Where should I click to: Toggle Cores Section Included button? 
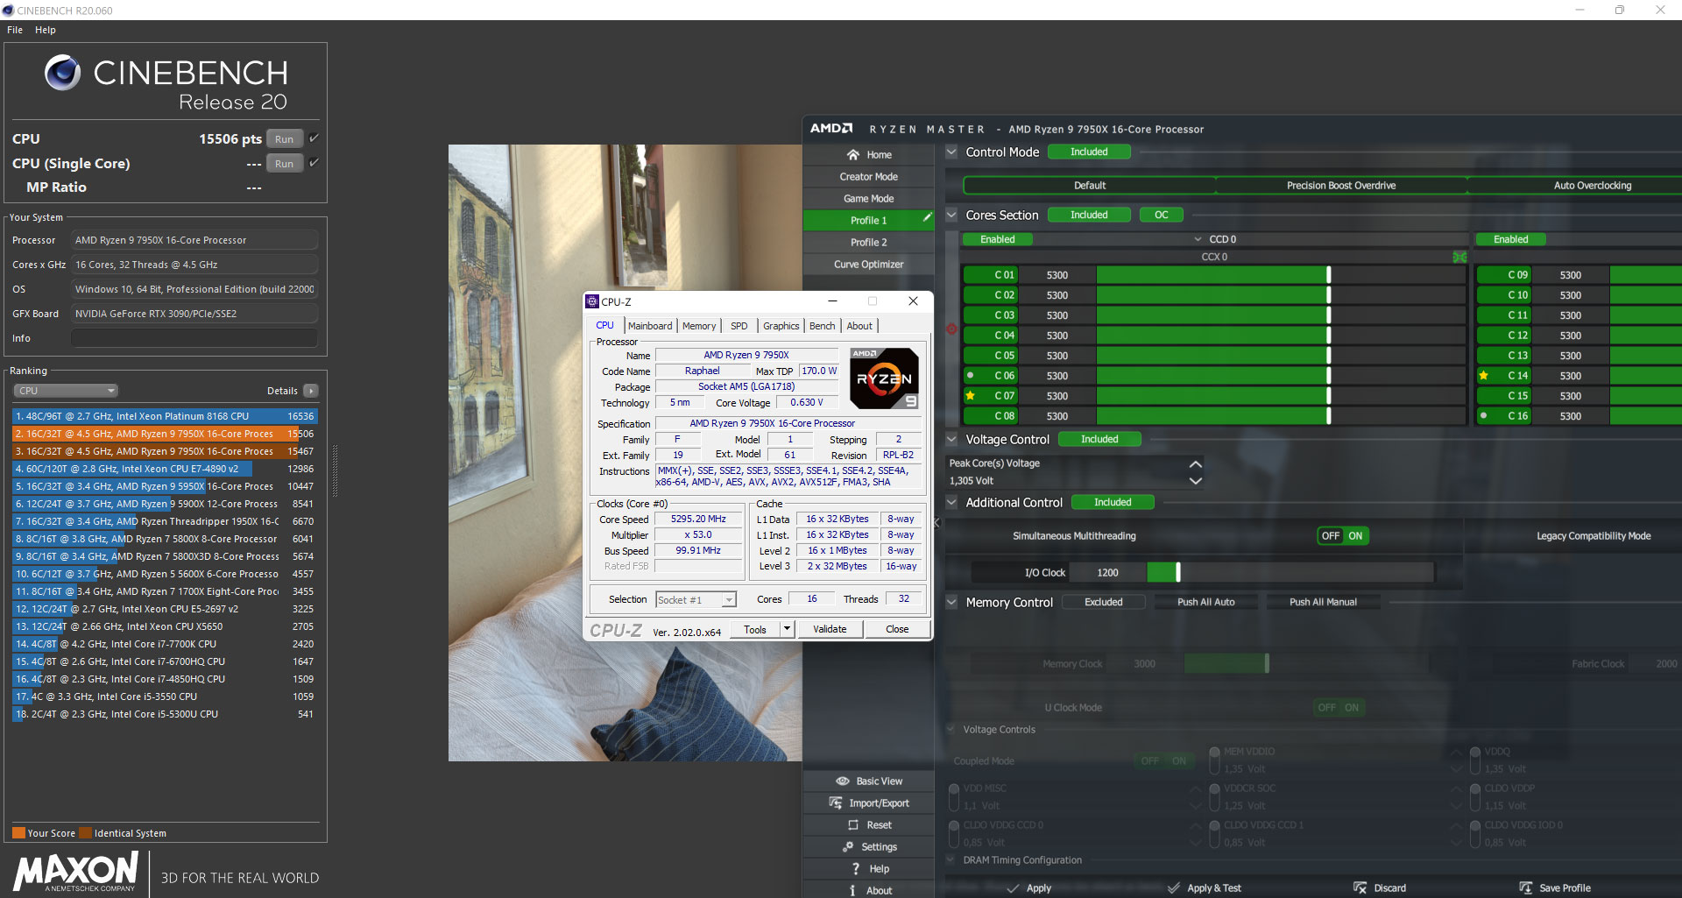(x=1089, y=215)
